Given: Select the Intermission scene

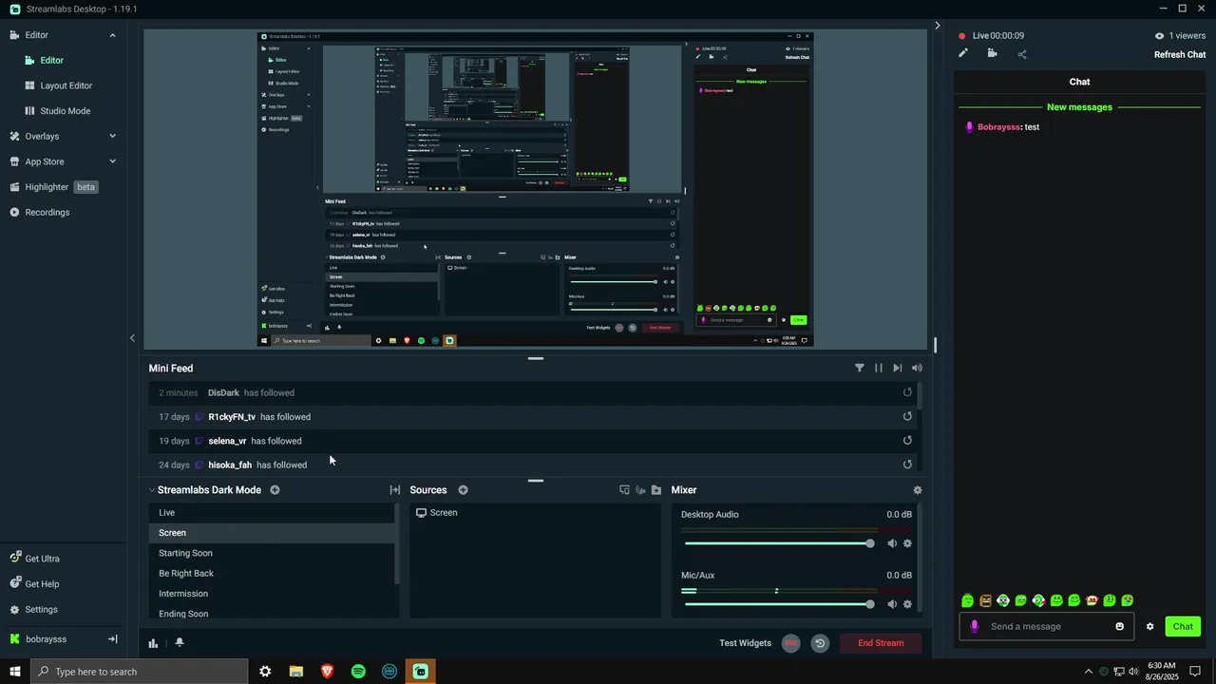Looking at the screenshot, I should point(272,594).
